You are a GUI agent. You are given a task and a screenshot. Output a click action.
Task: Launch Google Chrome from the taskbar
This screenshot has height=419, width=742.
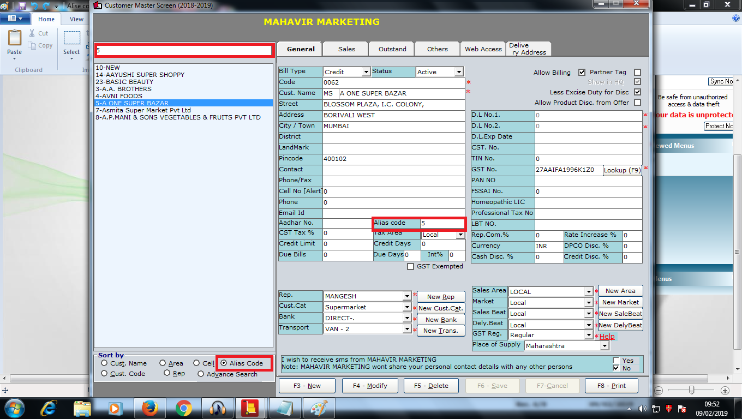(184, 408)
